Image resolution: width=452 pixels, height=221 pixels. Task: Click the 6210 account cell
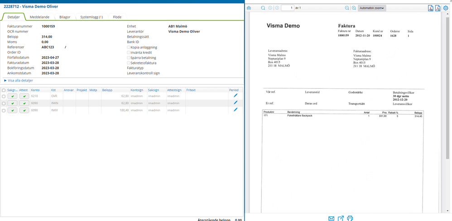click(34, 96)
